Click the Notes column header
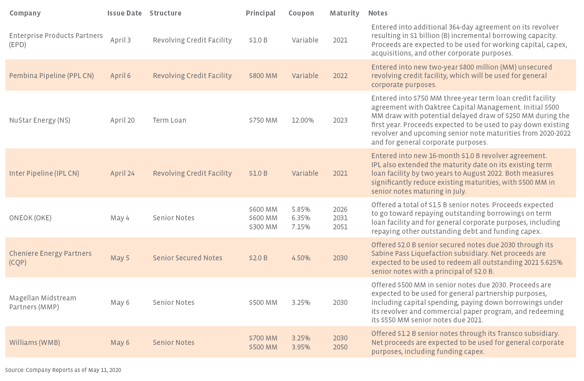The image size is (584, 381). 378,13
